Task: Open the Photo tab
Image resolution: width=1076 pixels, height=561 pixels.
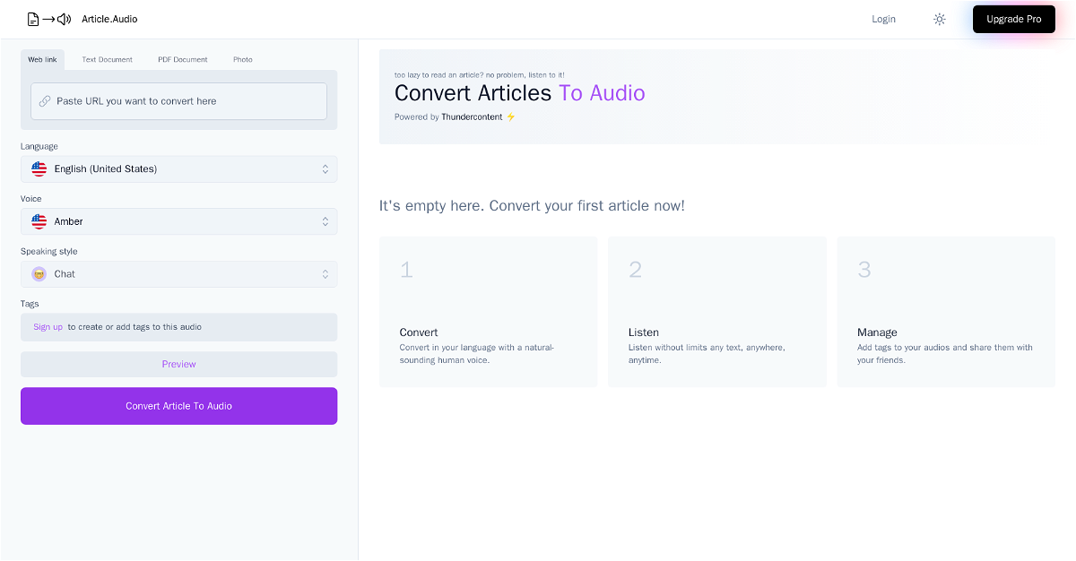Action: pyautogui.click(x=243, y=60)
